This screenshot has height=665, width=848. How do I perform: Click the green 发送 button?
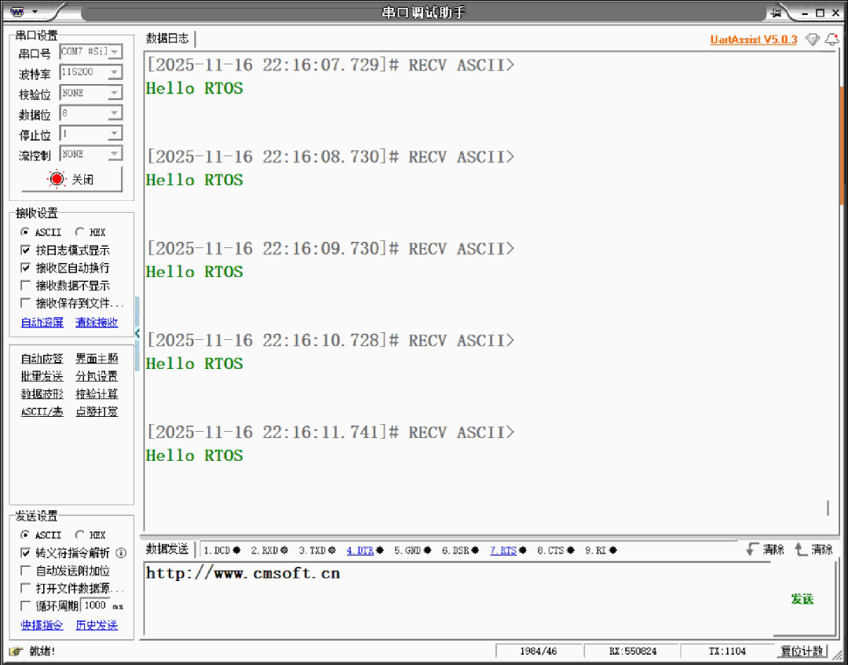pos(802,599)
